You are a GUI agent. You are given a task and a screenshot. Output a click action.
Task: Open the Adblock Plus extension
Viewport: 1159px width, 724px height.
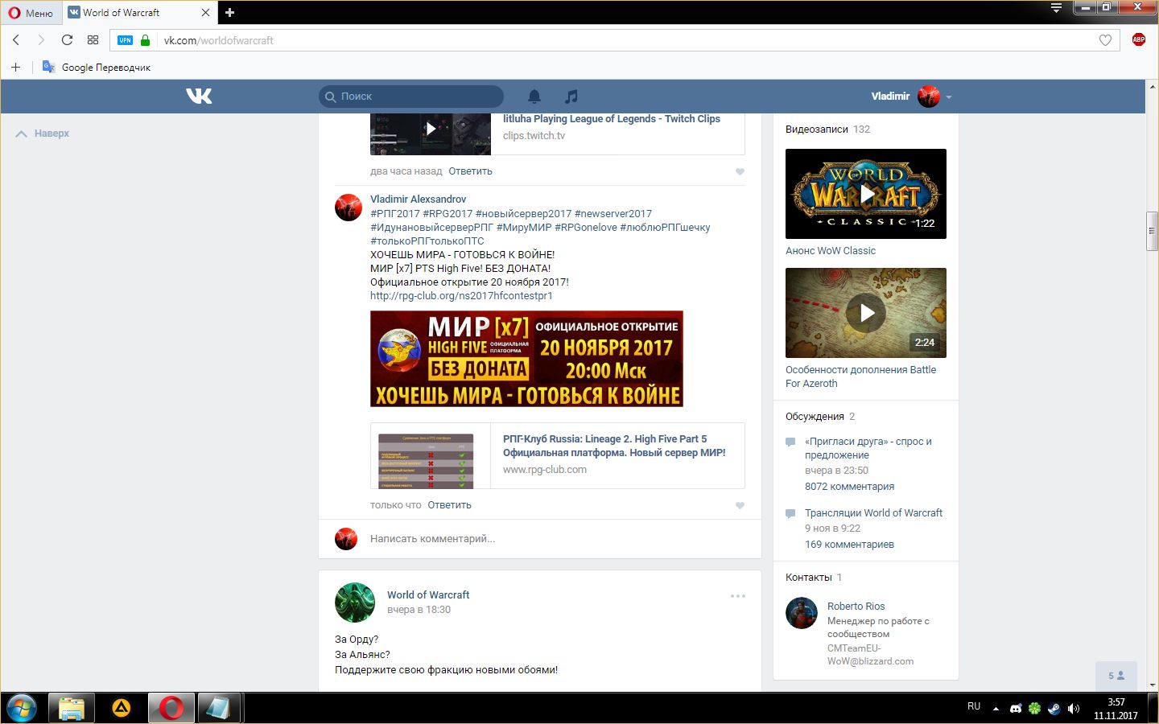pyautogui.click(x=1138, y=39)
